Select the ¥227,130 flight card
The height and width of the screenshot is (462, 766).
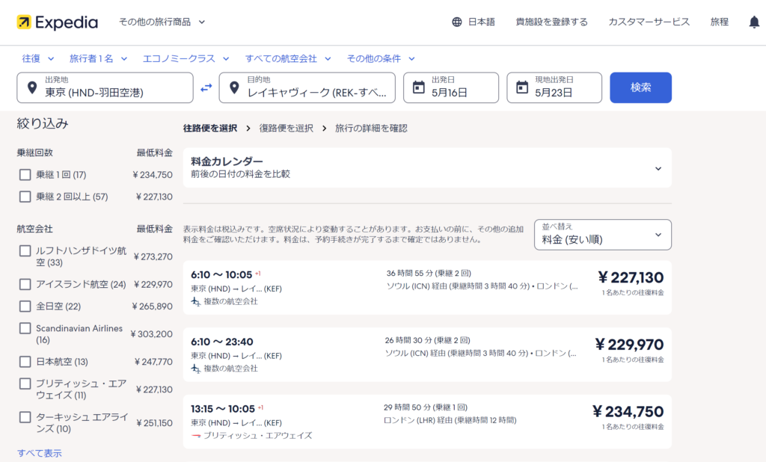point(427,288)
